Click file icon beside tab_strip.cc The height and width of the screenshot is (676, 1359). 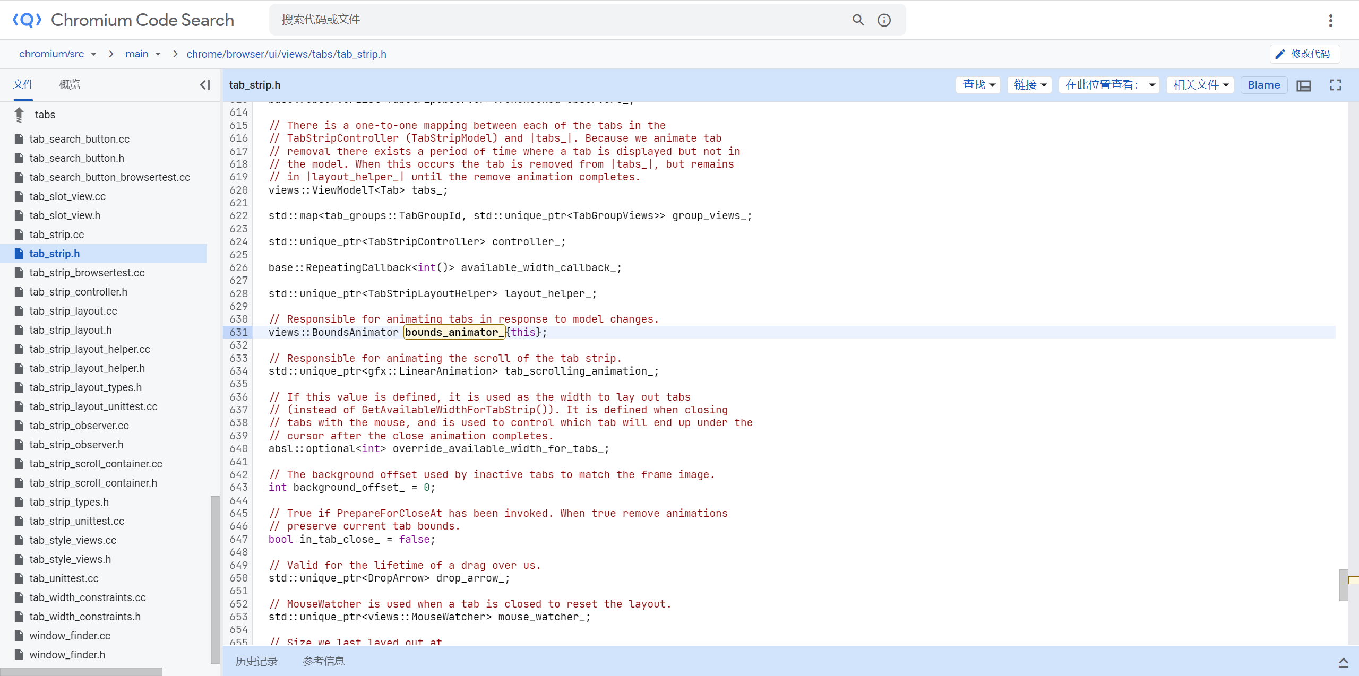19,235
